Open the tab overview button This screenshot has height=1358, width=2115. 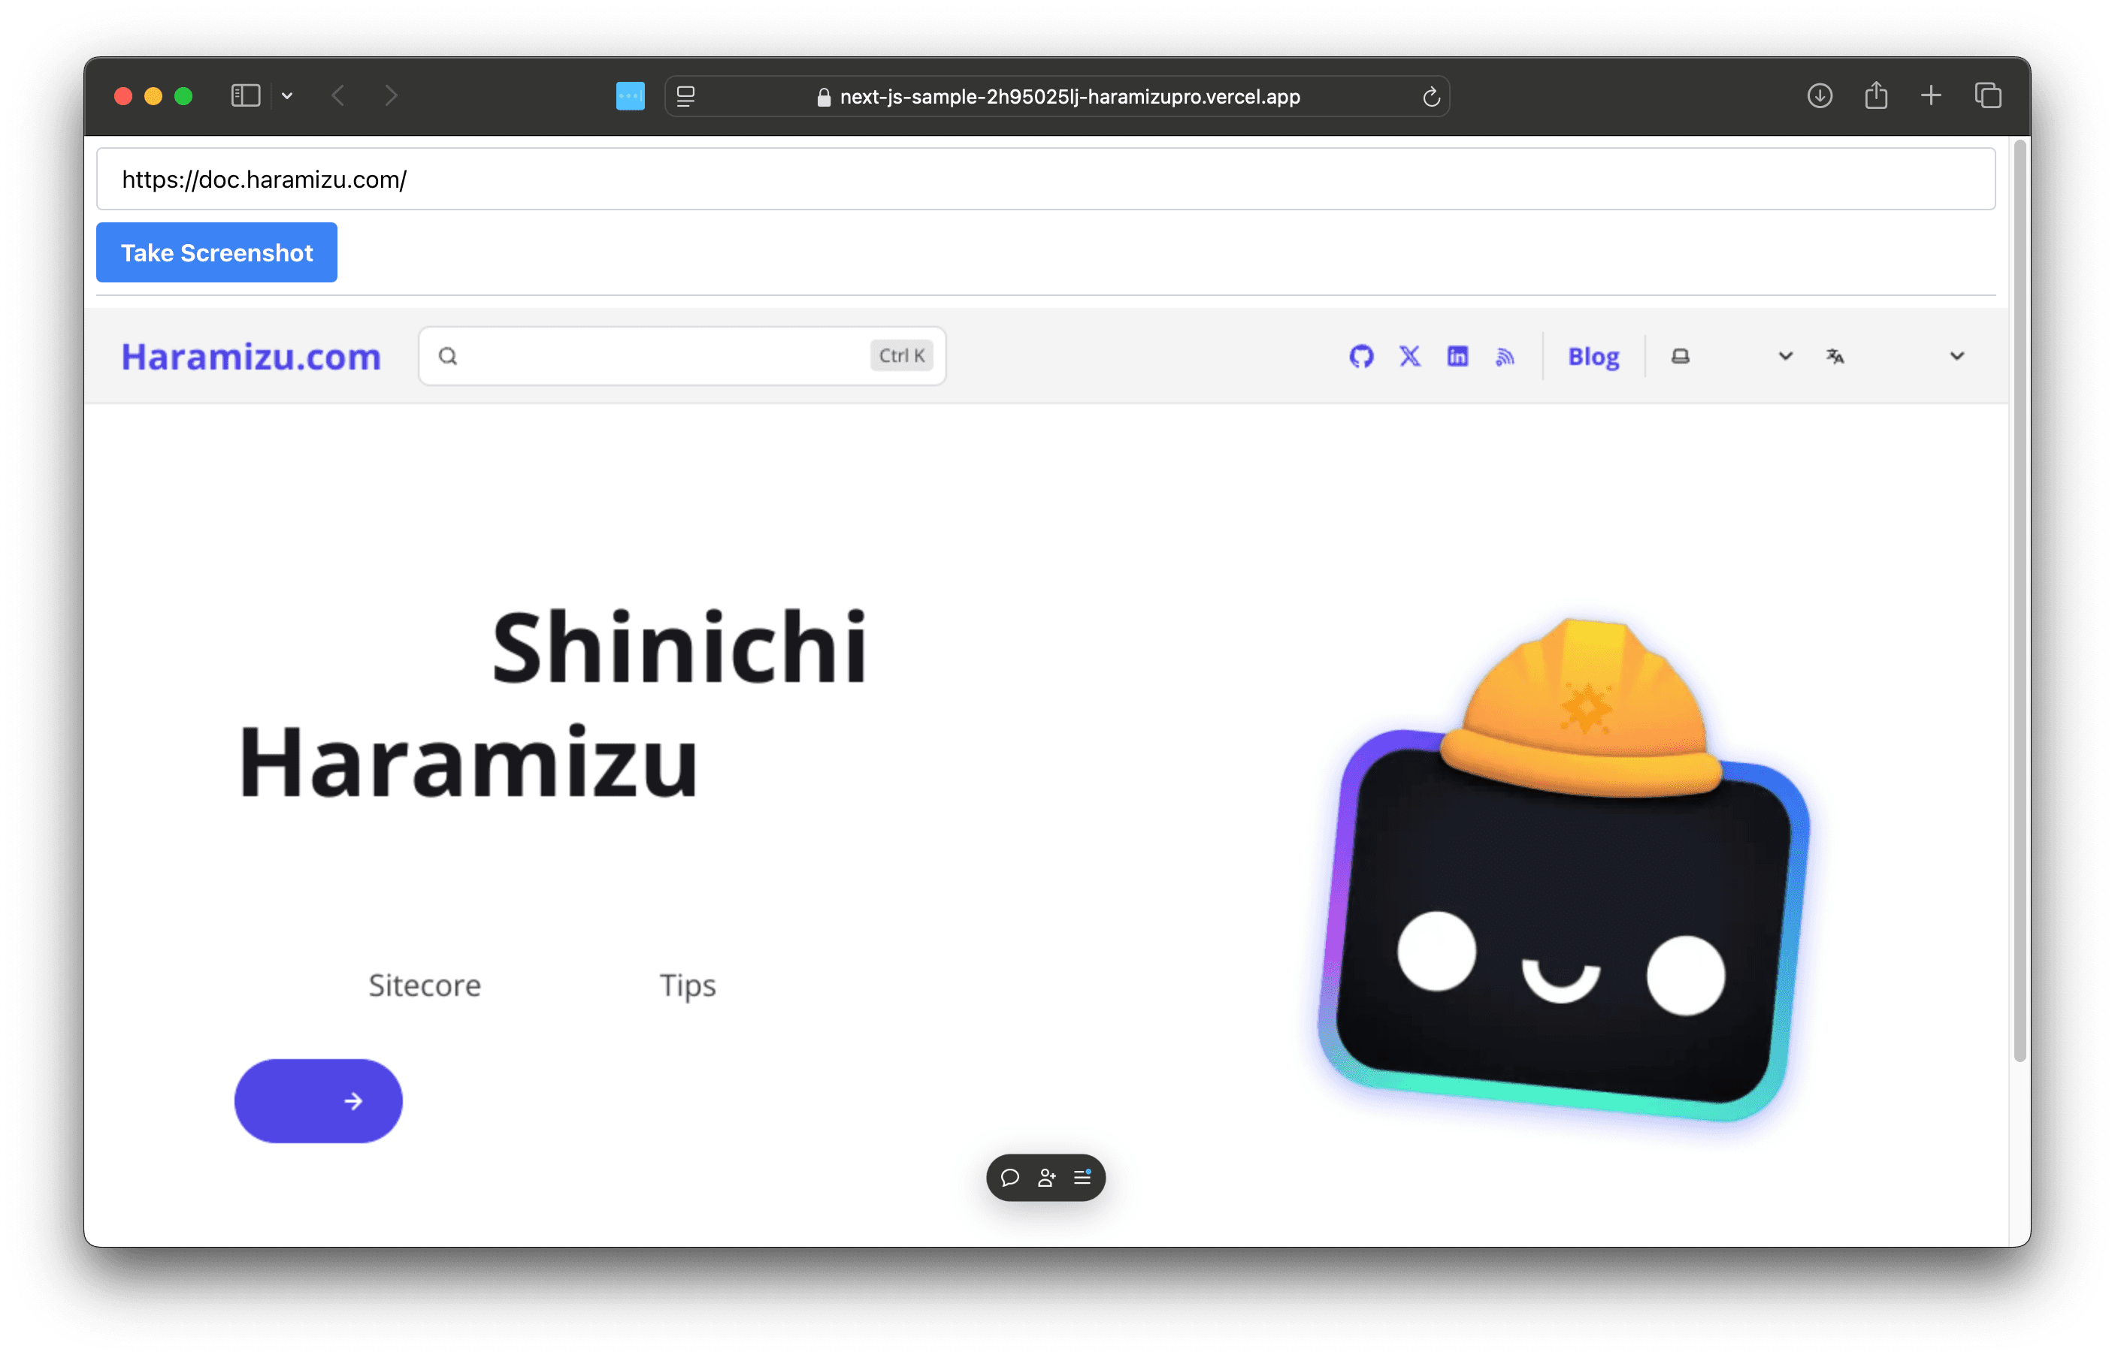click(x=1987, y=95)
